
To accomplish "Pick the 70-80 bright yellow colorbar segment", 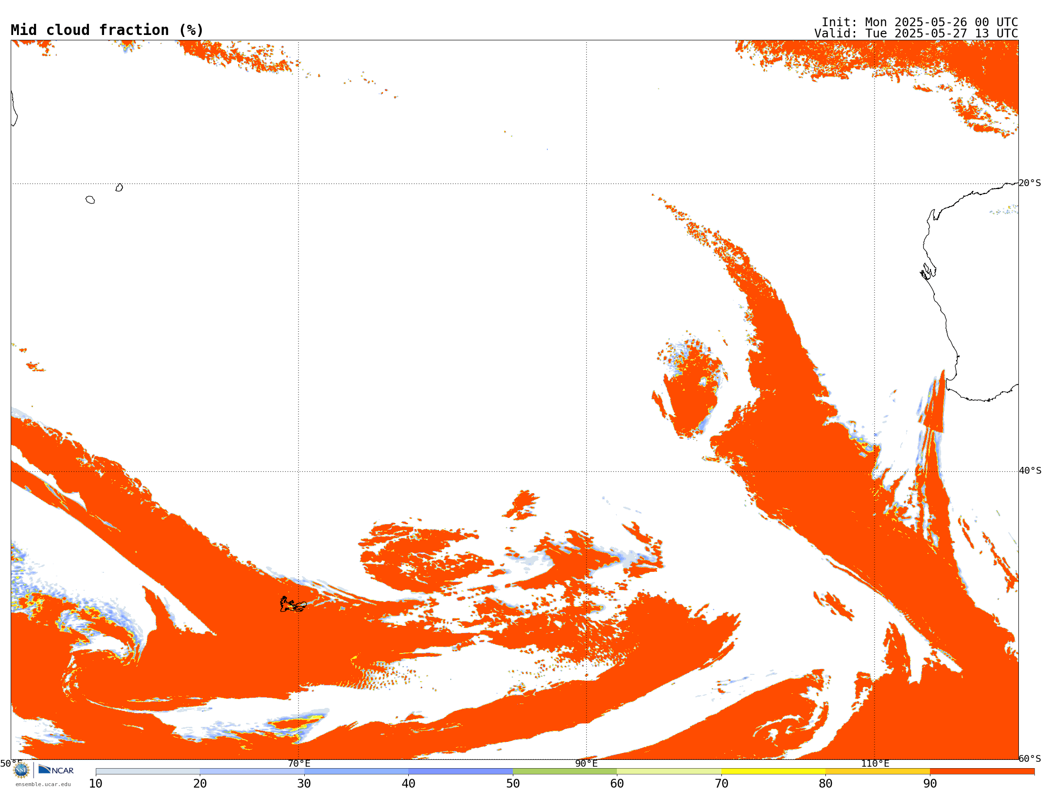I will [x=773, y=772].
